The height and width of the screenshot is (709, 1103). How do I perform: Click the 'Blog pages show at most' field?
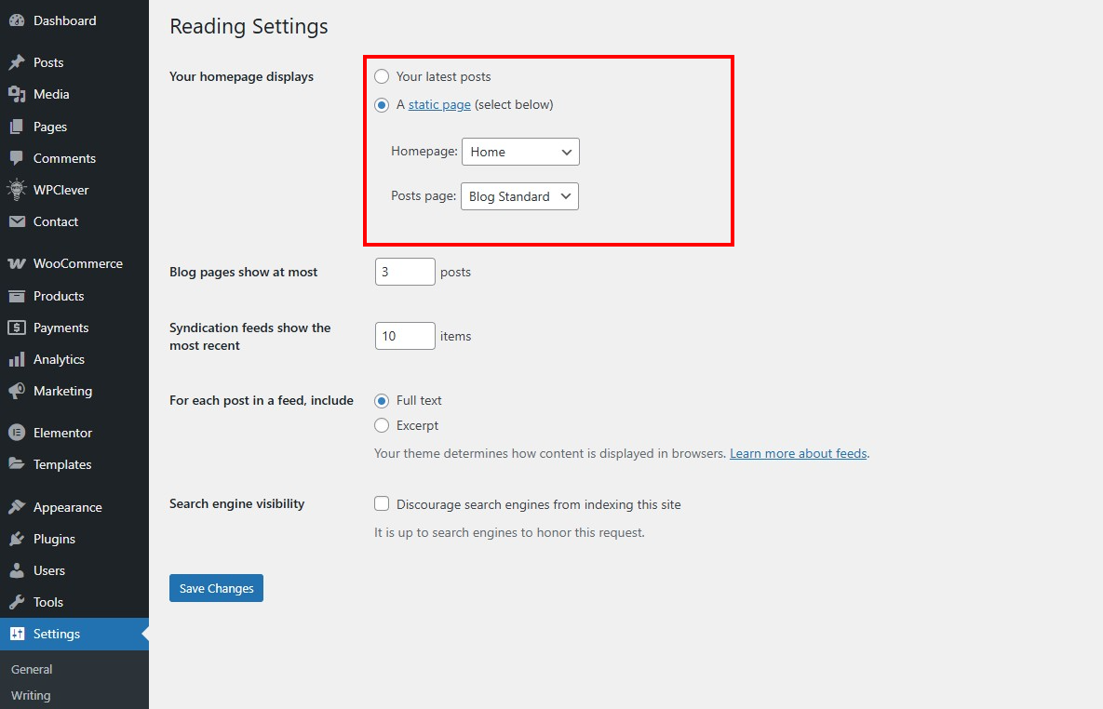405,272
